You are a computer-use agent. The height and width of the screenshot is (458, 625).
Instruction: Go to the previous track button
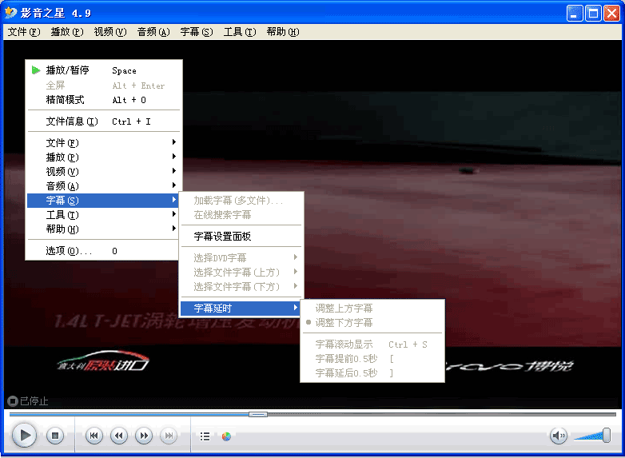coord(94,436)
